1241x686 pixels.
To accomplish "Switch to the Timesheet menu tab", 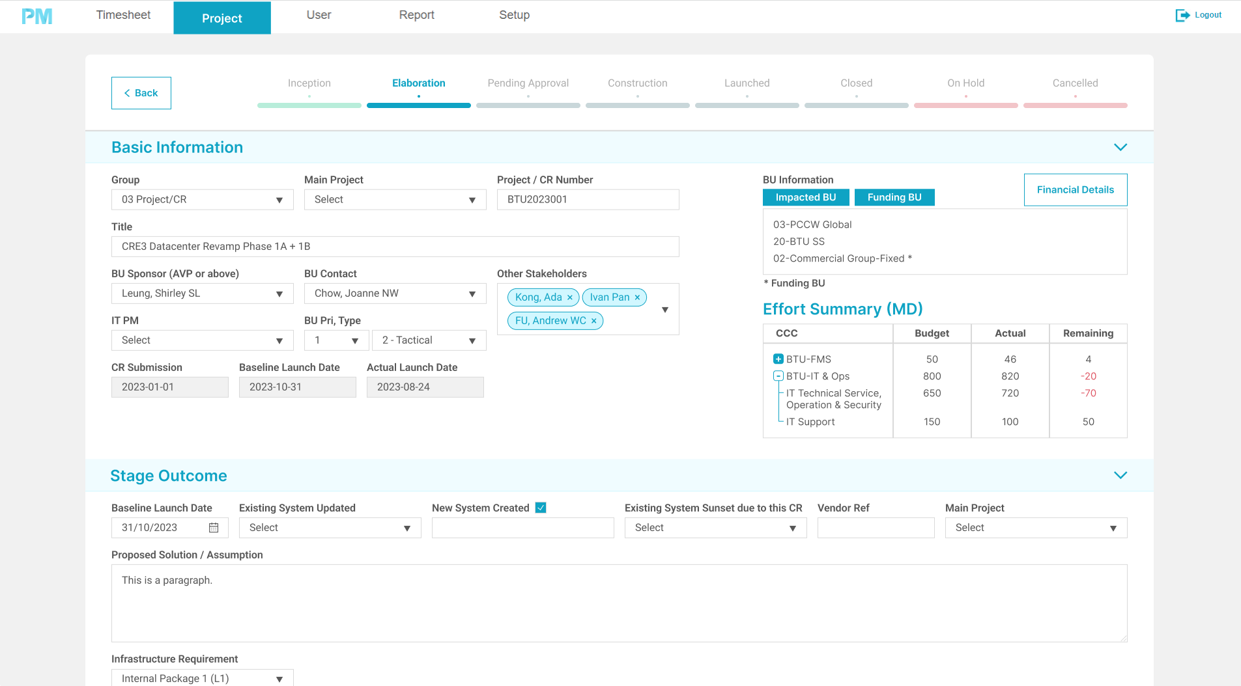I will tap(123, 15).
